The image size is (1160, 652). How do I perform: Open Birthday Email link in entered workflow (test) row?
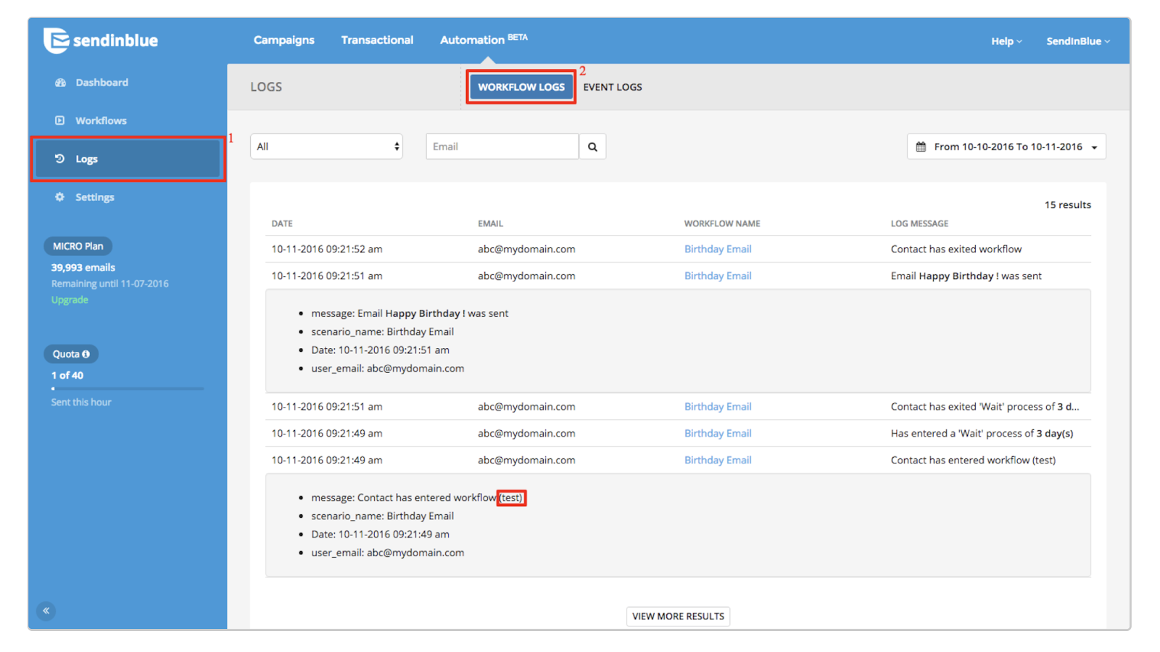(x=718, y=461)
